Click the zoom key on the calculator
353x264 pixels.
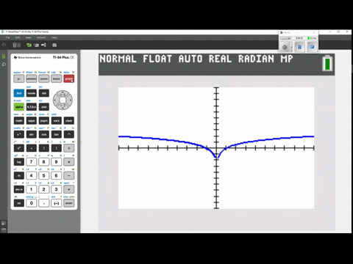(44, 78)
